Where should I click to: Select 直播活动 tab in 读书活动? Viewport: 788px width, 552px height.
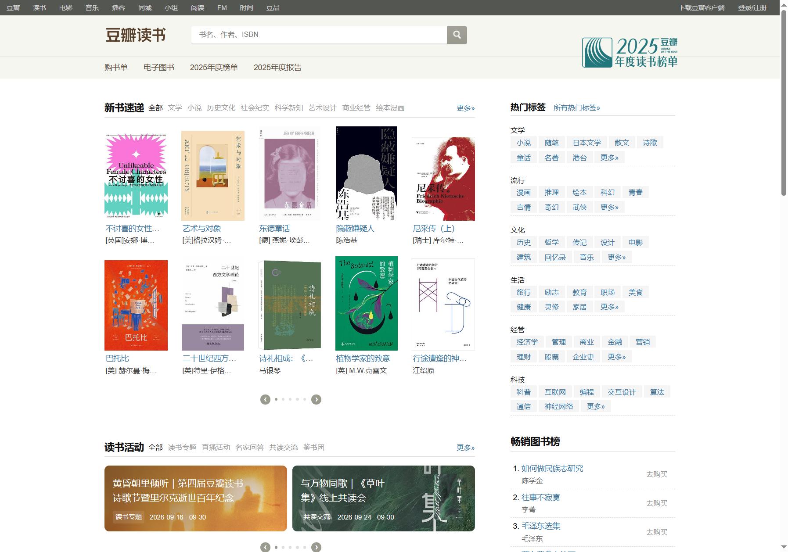pyautogui.click(x=216, y=447)
